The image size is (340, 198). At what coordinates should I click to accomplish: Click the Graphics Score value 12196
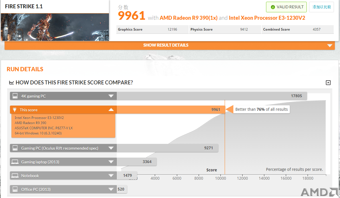point(172,29)
